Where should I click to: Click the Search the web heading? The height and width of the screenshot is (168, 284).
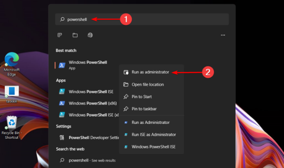click(x=70, y=149)
